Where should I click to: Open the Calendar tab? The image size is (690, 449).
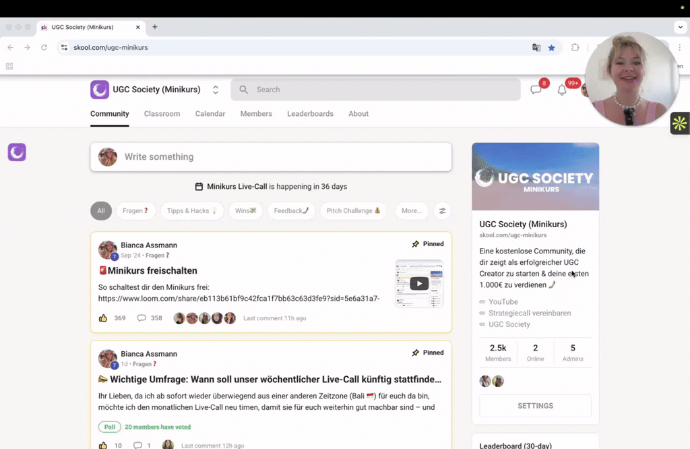[x=210, y=113]
